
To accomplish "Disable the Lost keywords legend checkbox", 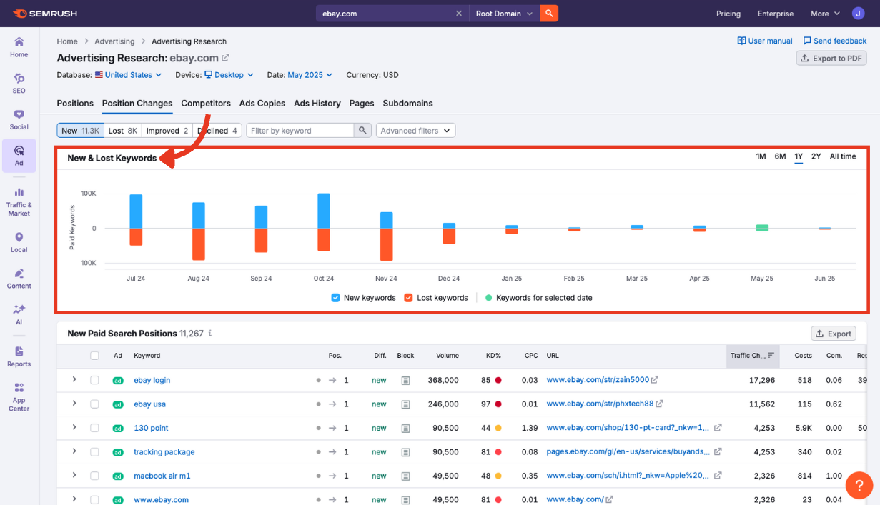I will [x=409, y=298].
